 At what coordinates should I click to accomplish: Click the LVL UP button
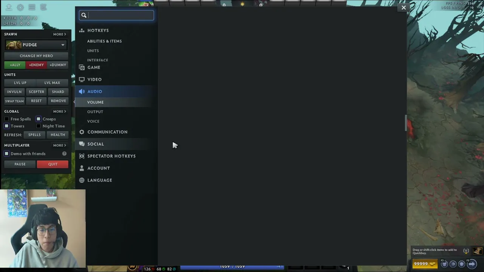(20, 83)
